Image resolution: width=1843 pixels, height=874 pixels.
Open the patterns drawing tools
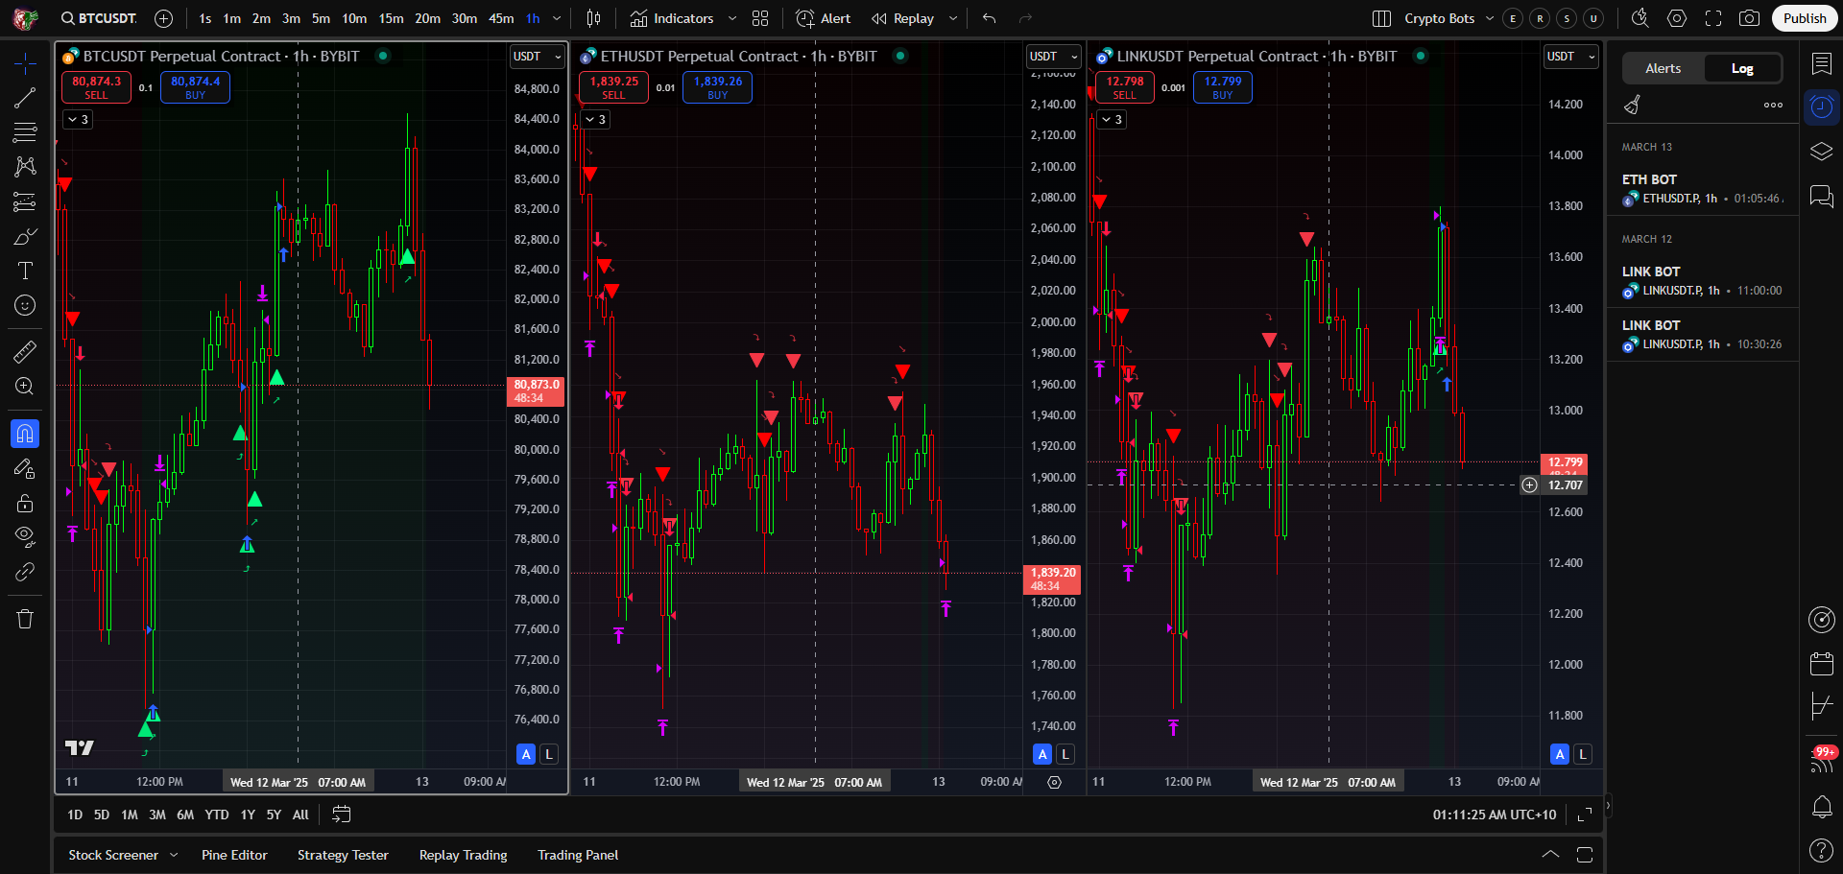click(25, 167)
